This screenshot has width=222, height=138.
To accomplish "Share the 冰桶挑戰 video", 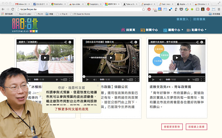I will [x=65, y=42].
